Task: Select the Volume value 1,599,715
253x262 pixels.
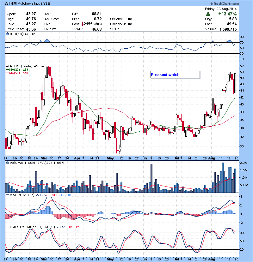Action: (x=228, y=29)
